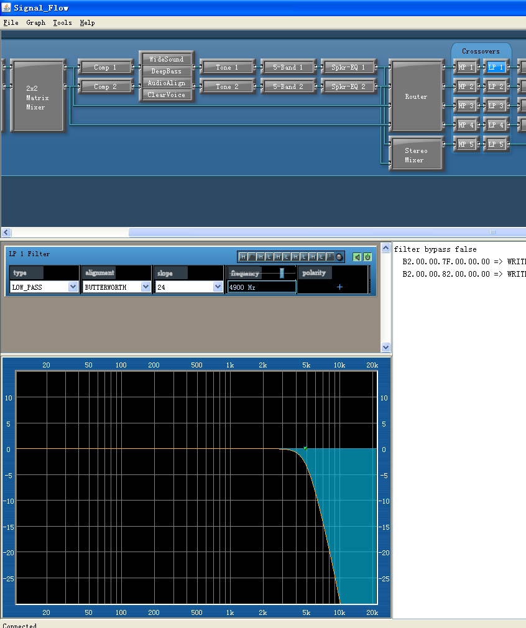Image resolution: width=526 pixels, height=628 pixels.
Task: Open the slope 24 dropdown
Action: coord(188,287)
